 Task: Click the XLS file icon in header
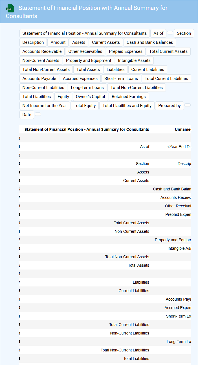point(10,8)
